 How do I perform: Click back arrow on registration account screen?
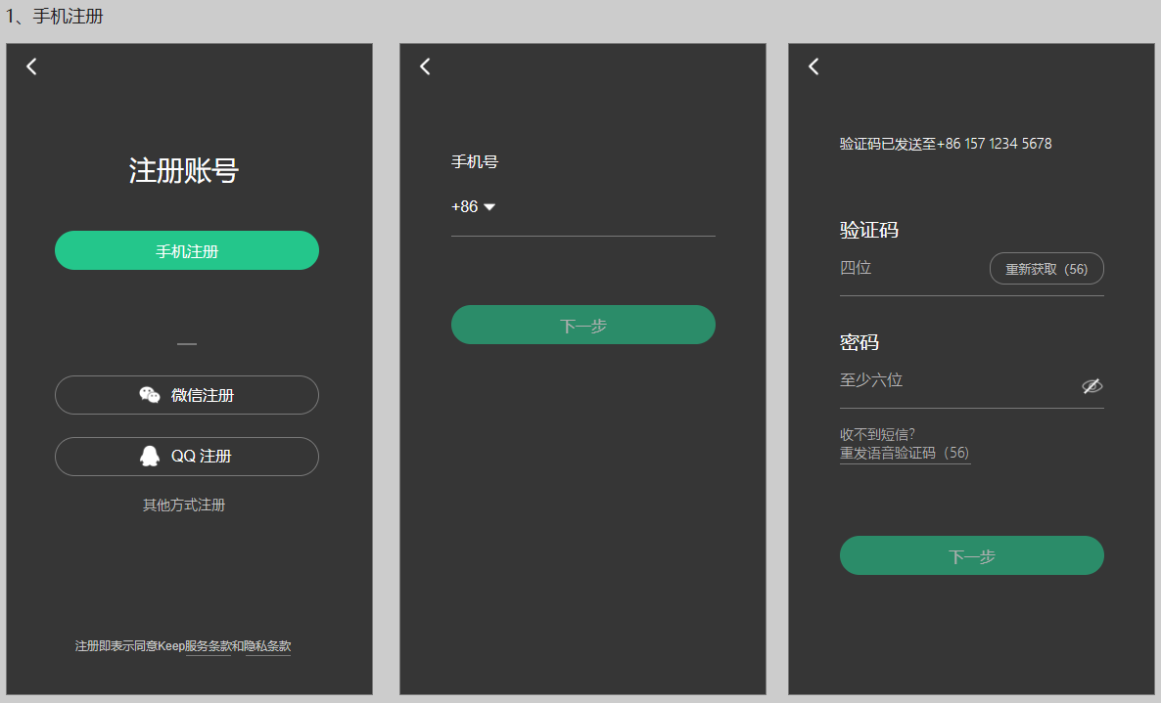click(31, 66)
